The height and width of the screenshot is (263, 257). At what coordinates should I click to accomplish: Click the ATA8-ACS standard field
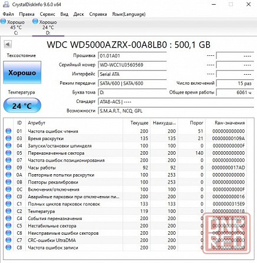(x=176, y=102)
